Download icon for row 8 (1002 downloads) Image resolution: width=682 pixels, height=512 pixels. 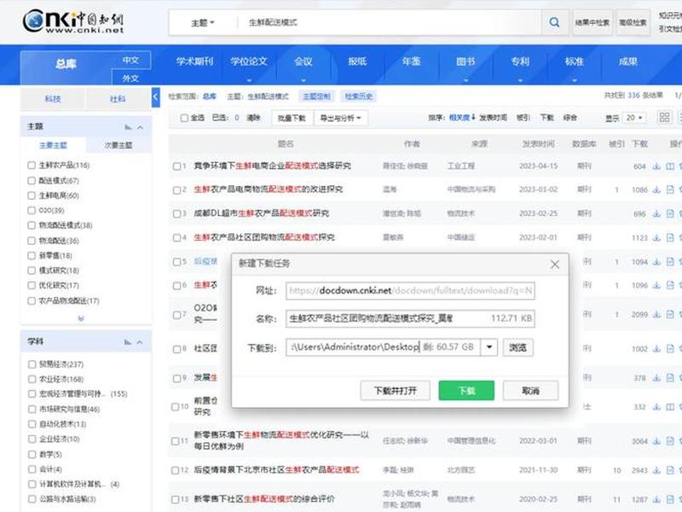pos(656,349)
